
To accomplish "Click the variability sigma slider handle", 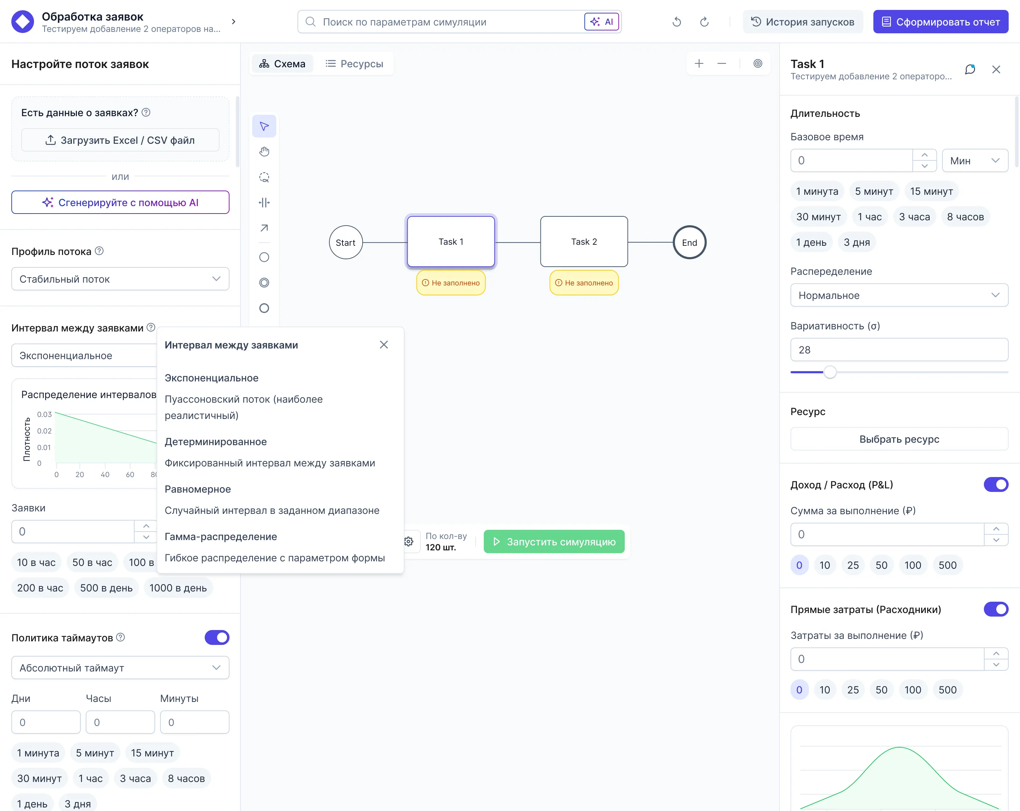I will pos(830,372).
